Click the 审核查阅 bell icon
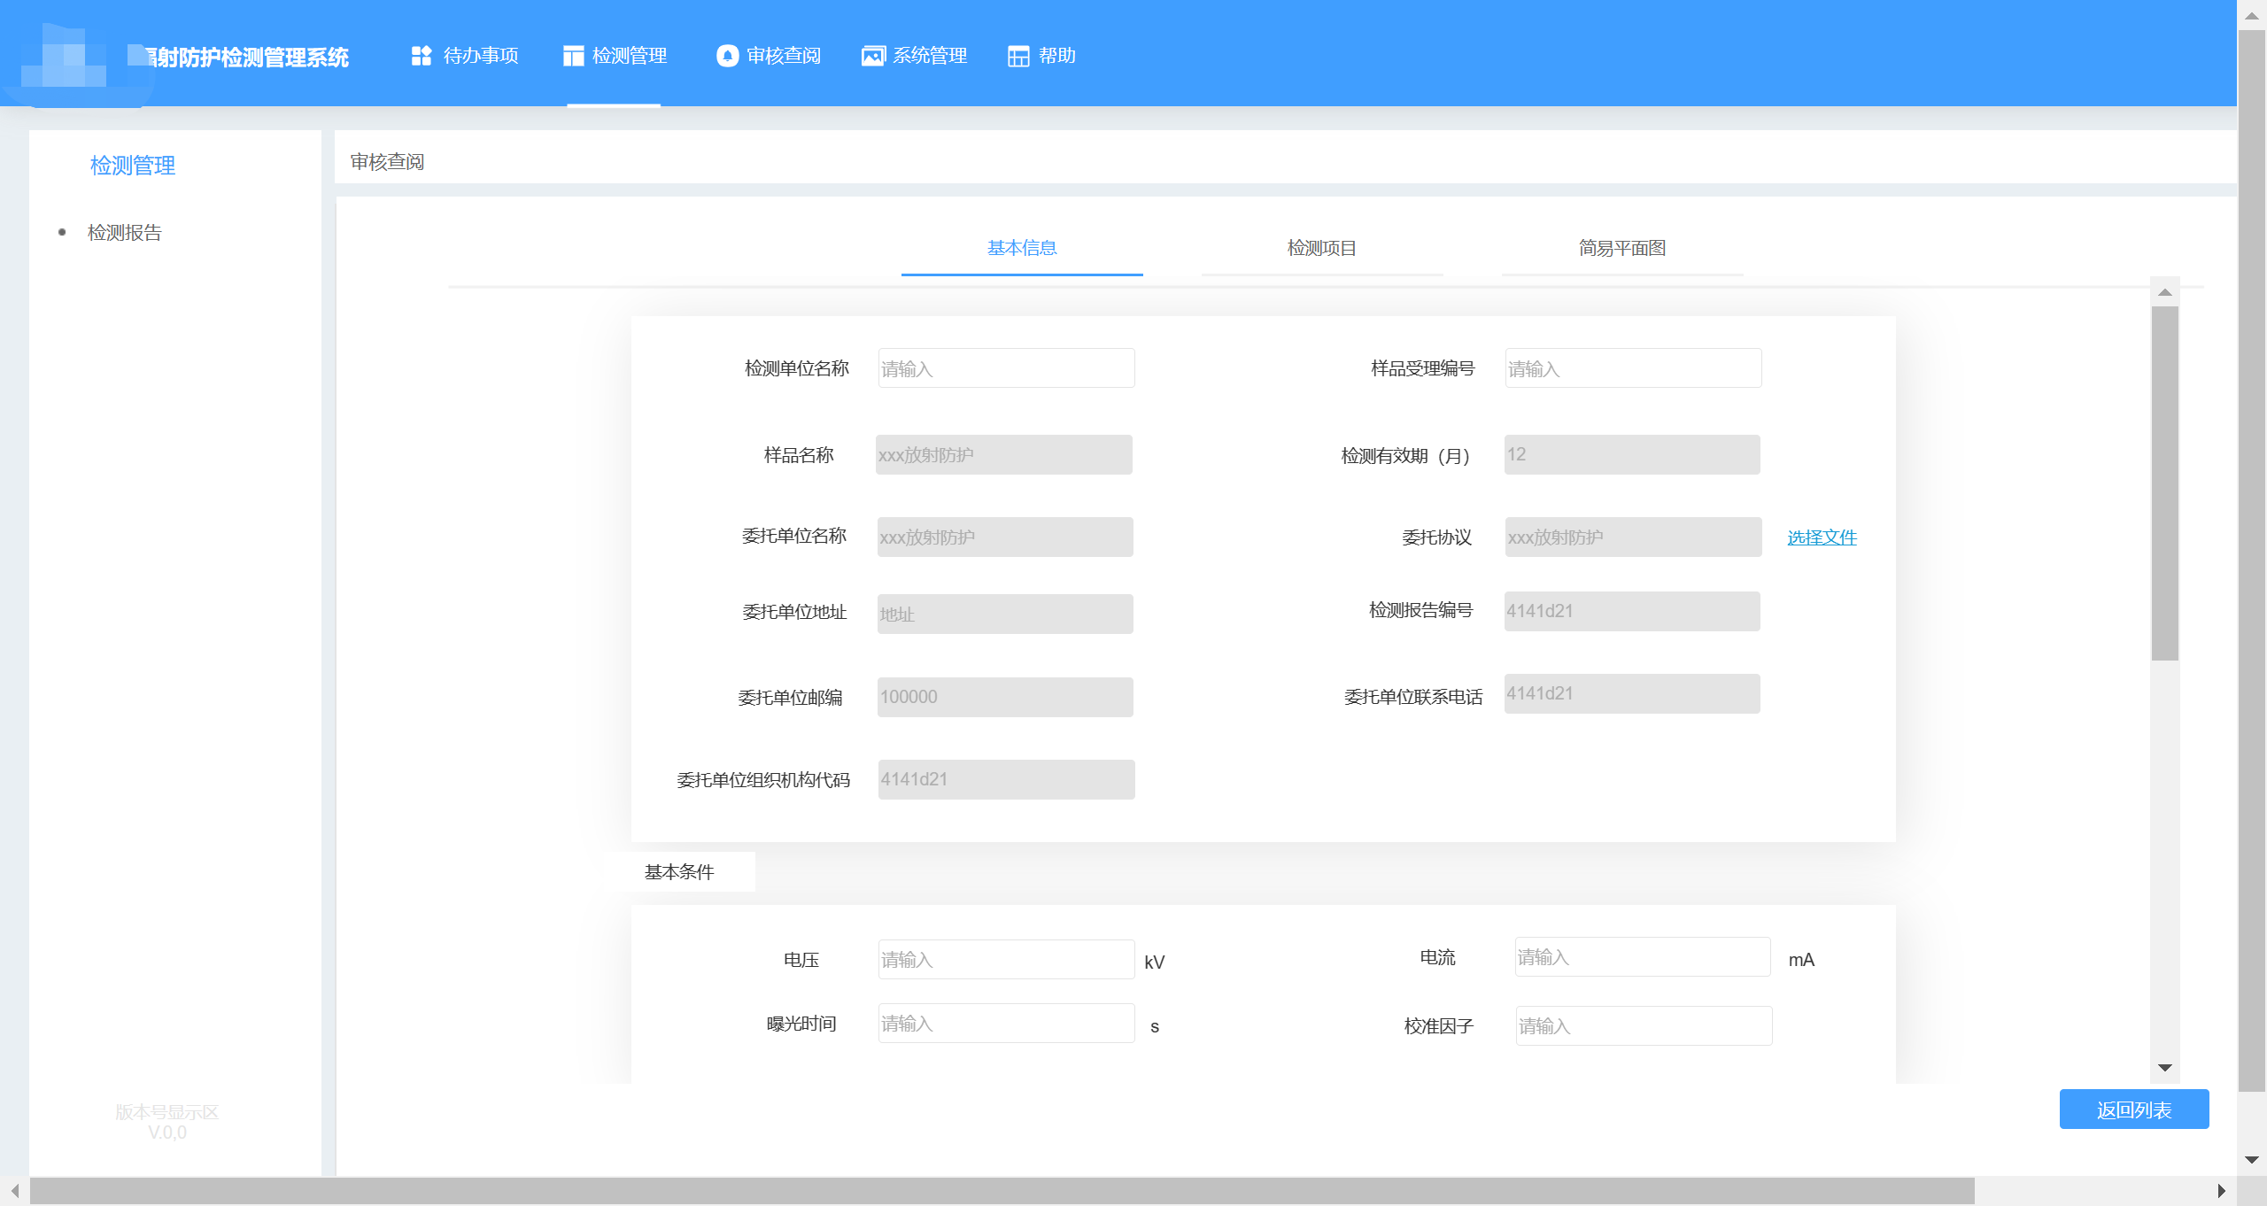Viewport: 2267px width, 1206px height. tap(727, 56)
